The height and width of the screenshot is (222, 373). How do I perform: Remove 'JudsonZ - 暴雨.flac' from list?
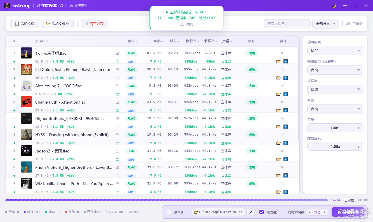(x=282, y=151)
